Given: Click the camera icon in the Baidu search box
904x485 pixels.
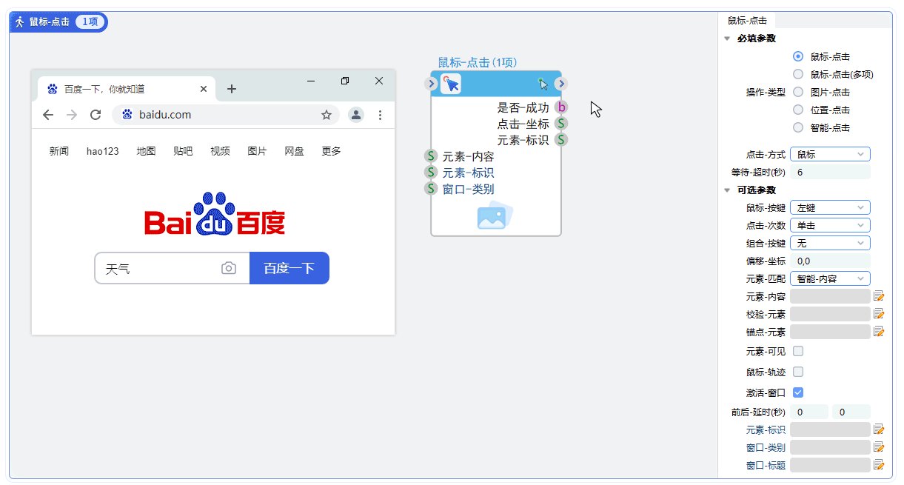Looking at the screenshot, I should (x=230, y=267).
